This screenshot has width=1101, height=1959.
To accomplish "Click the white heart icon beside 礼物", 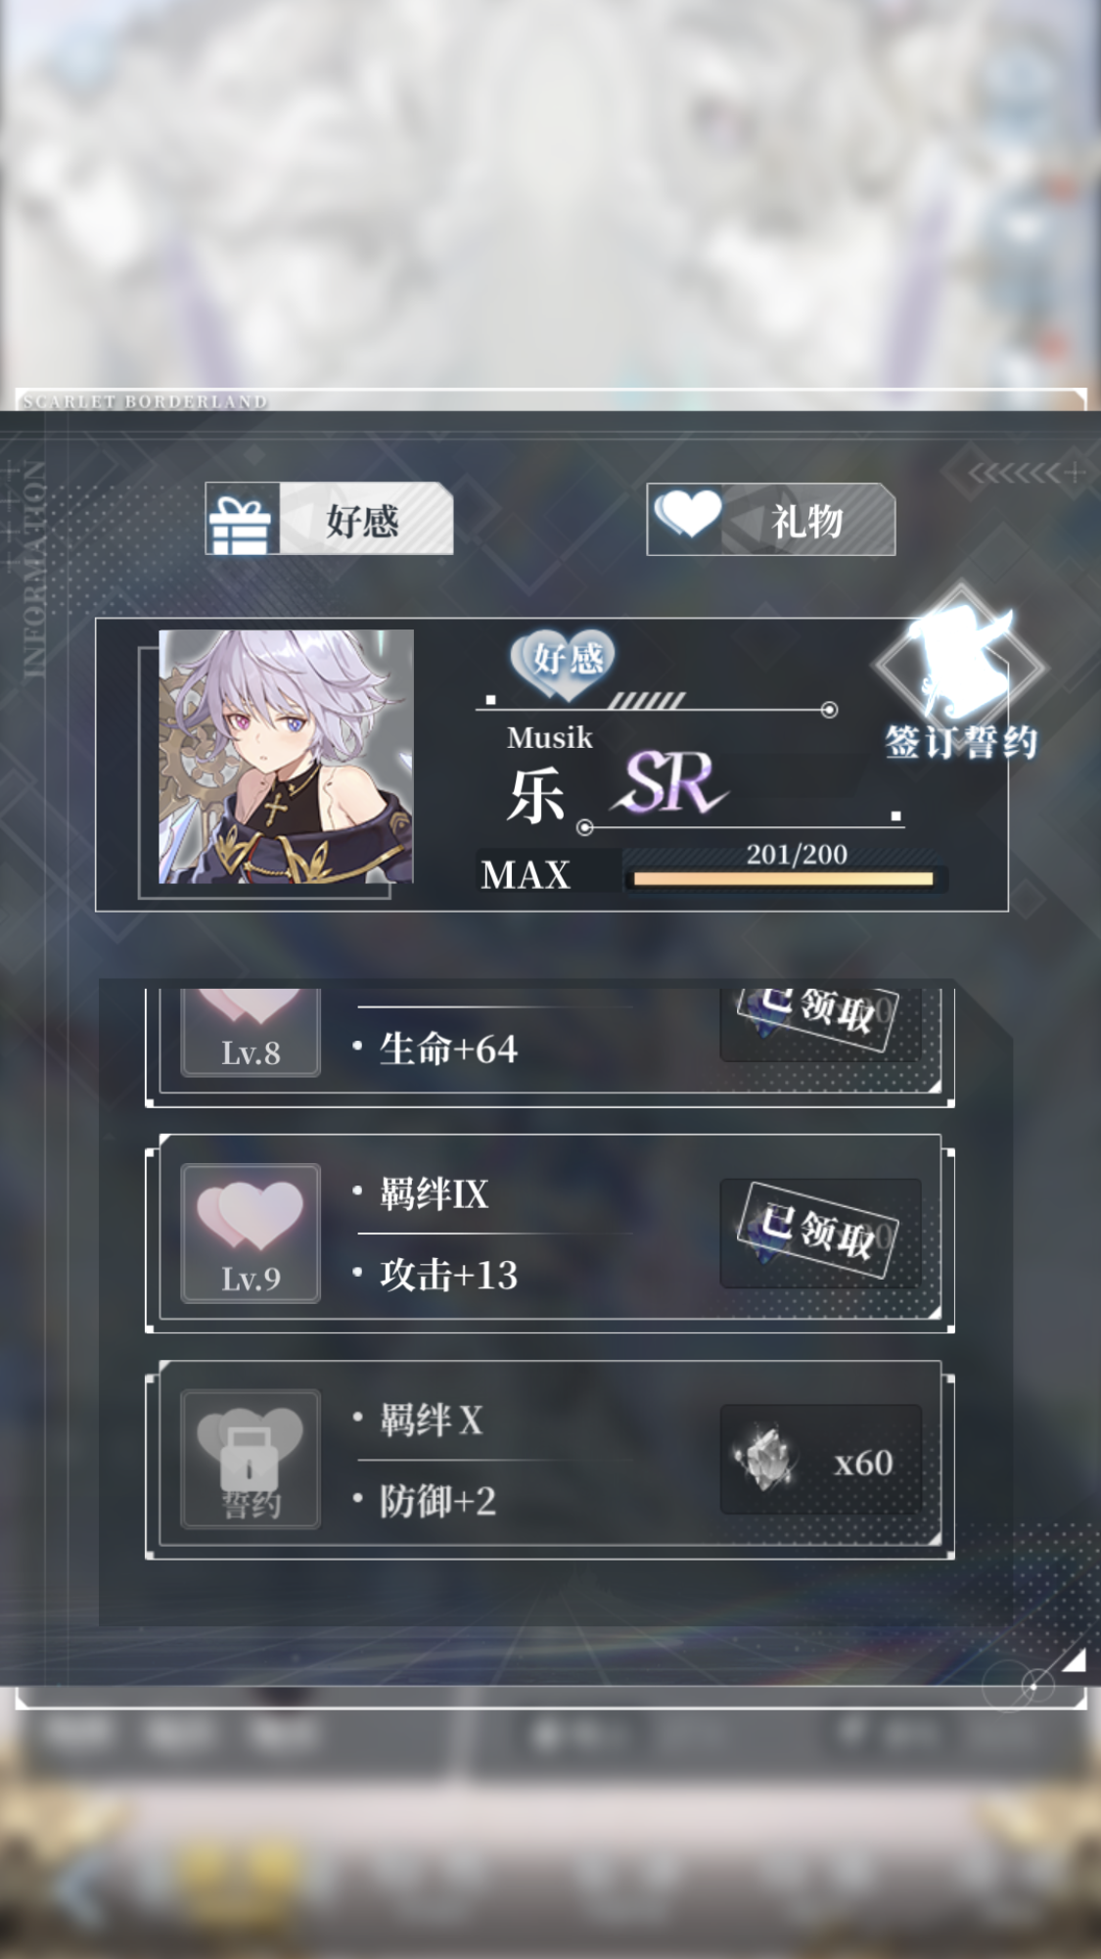I will [688, 513].
